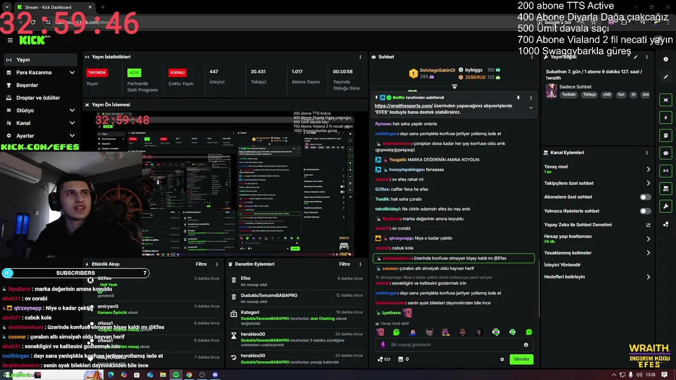This screenshot has width=676, height=380.
Task: Open pinned message three-dot options
Action: (x=531, y=98)
